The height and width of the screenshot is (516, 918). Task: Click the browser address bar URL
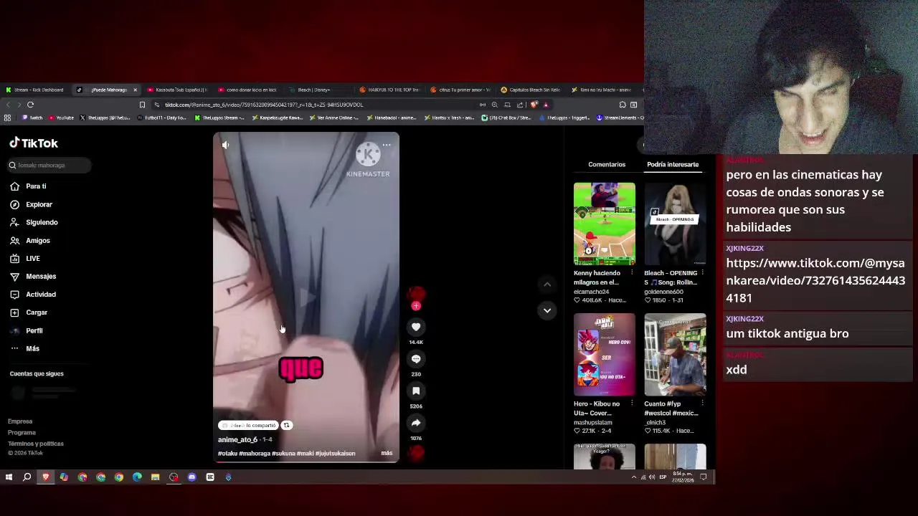coord(264,105)
